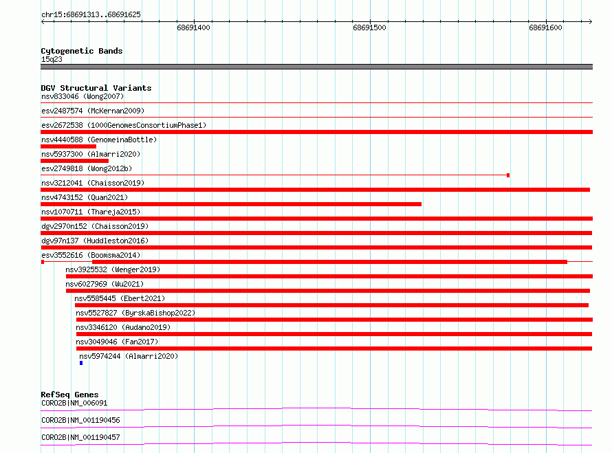Click the 68691500 ruler position
Screen dimensions: 612x453
369,27
